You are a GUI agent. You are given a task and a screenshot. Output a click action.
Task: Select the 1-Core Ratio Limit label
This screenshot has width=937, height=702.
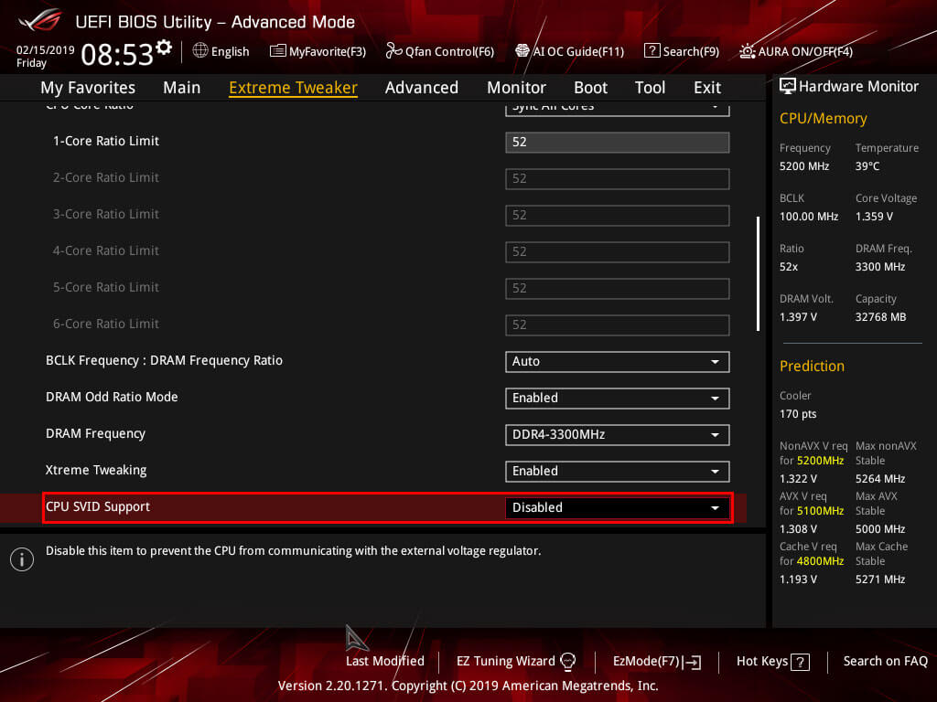click(106, 142)
